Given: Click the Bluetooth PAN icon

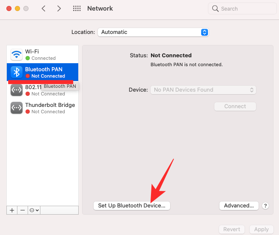Looking at the screenshot, I should tap(17, 72).
